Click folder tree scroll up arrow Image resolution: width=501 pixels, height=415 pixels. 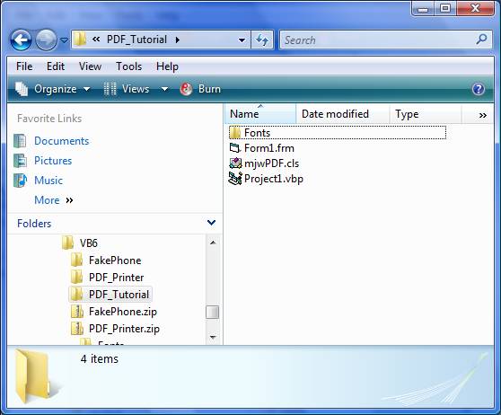(213, 243)
